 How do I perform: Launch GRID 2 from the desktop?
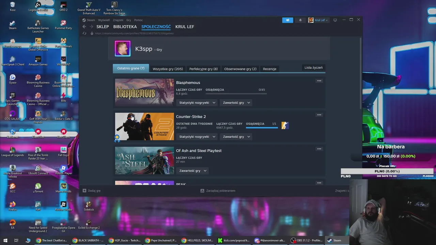(x=63, y=6)
